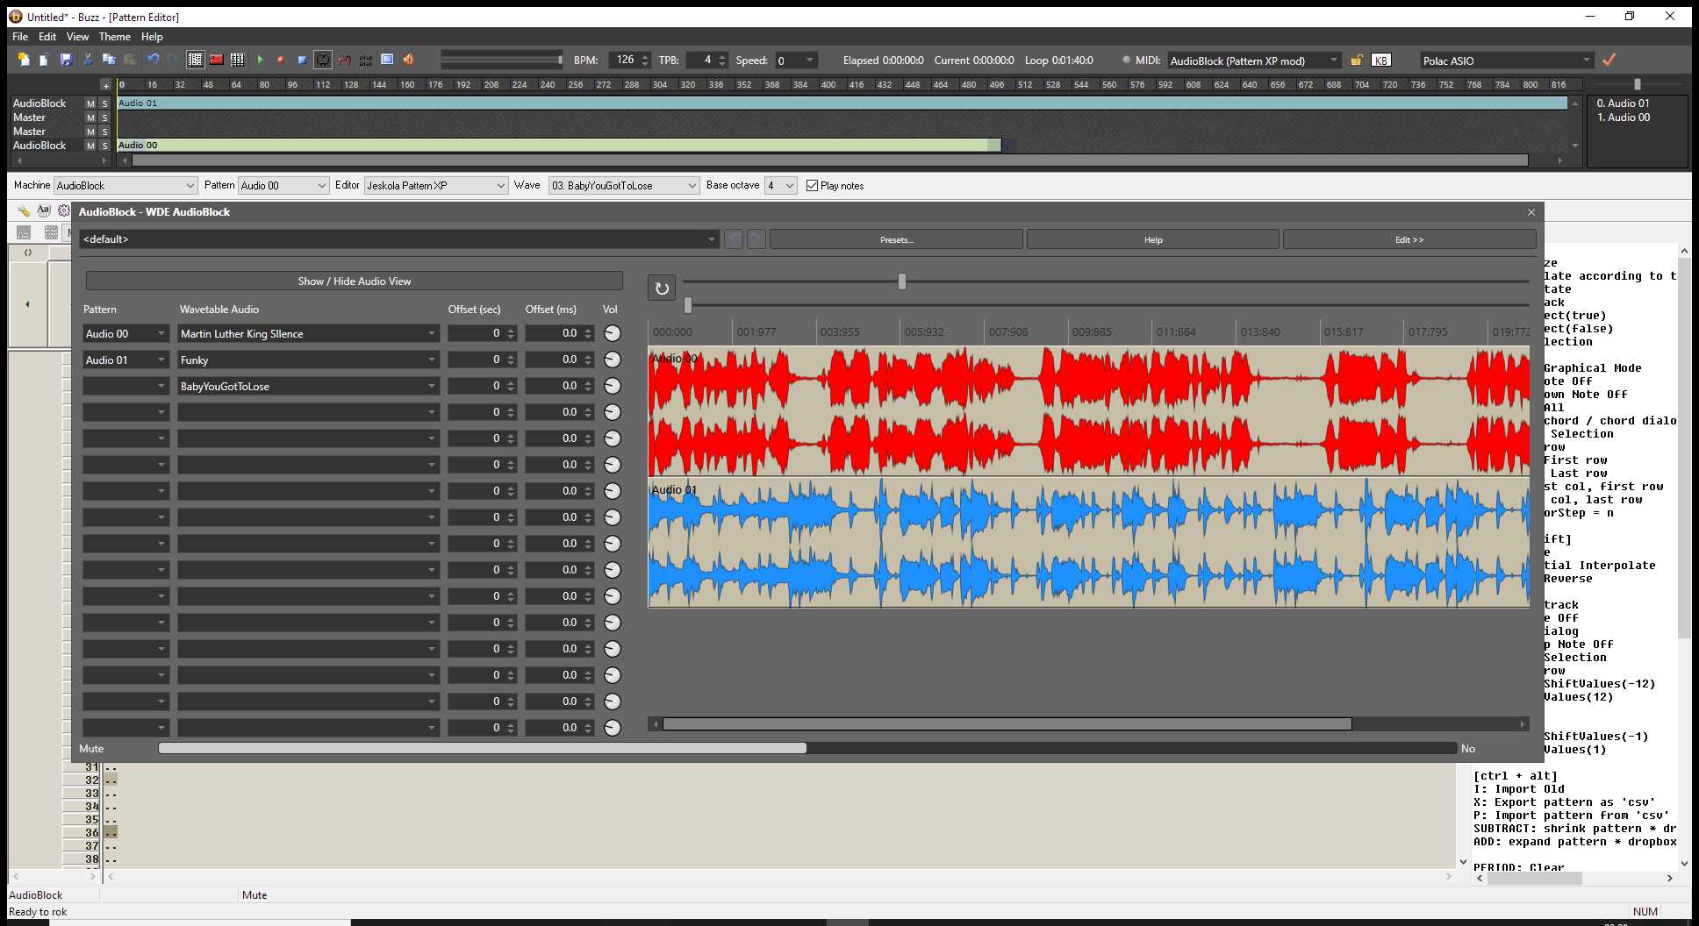Open the View menu
This screenshot has width=1699, height=926.
click(x=77, y=36)
